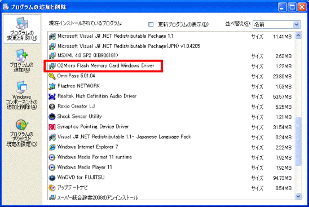Screen dimensions: 309x207
Task: Click the scrollbar up arrow
Action: (x=298, y=36)
